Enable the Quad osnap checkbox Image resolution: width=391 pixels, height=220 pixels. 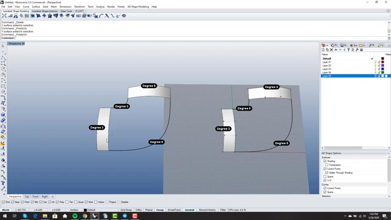[x=76, y=202]
